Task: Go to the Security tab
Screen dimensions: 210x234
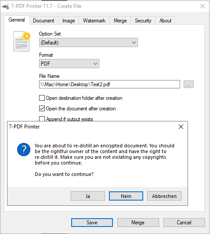Action: (143, 21)
